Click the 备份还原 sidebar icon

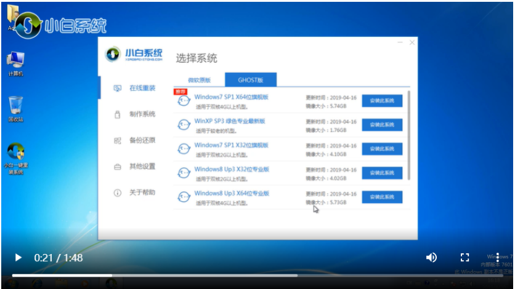point(117,141)
